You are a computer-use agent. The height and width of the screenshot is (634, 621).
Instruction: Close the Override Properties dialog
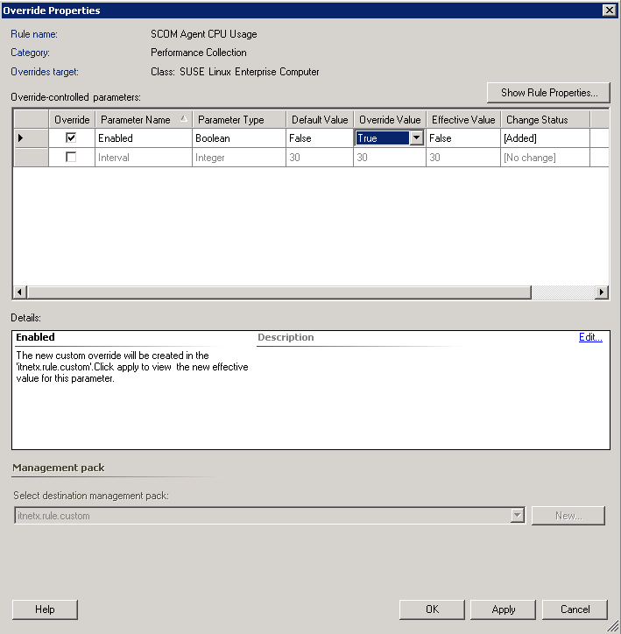tap(609, 11)
